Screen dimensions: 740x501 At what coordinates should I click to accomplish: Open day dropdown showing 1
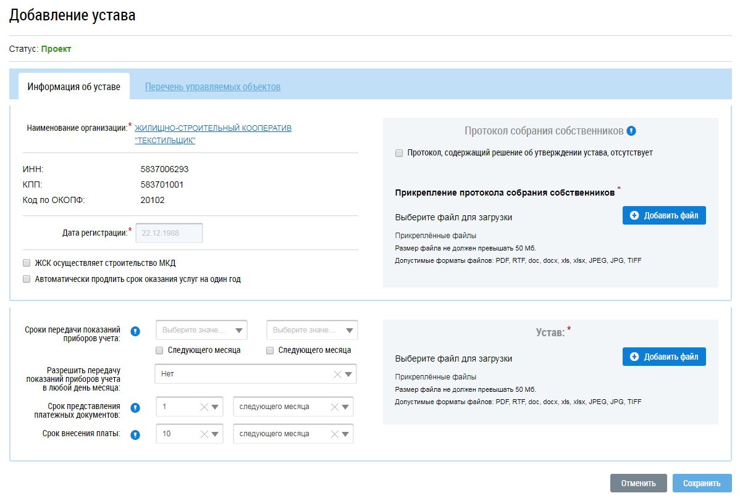click(x=215, y=407)
